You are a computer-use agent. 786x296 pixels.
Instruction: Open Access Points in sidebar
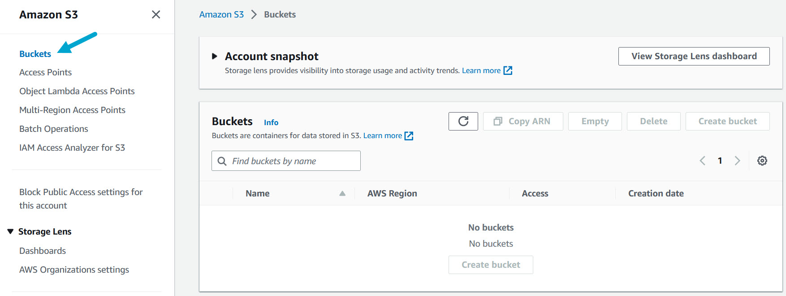[x=45, y=72]
